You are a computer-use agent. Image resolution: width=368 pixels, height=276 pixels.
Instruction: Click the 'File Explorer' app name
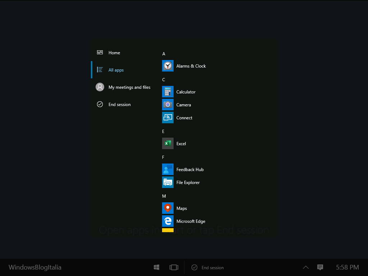pyautogui.click(x=188, y=182)
